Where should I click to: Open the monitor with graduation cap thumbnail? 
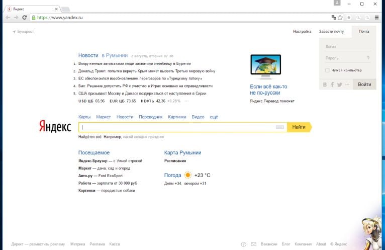266,66
